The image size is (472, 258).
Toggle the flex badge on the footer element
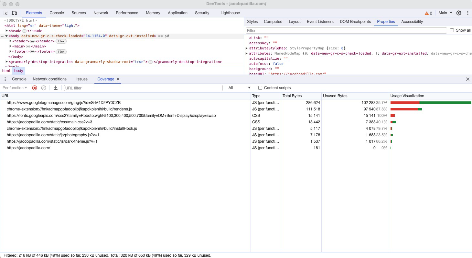tap(61, 51)
